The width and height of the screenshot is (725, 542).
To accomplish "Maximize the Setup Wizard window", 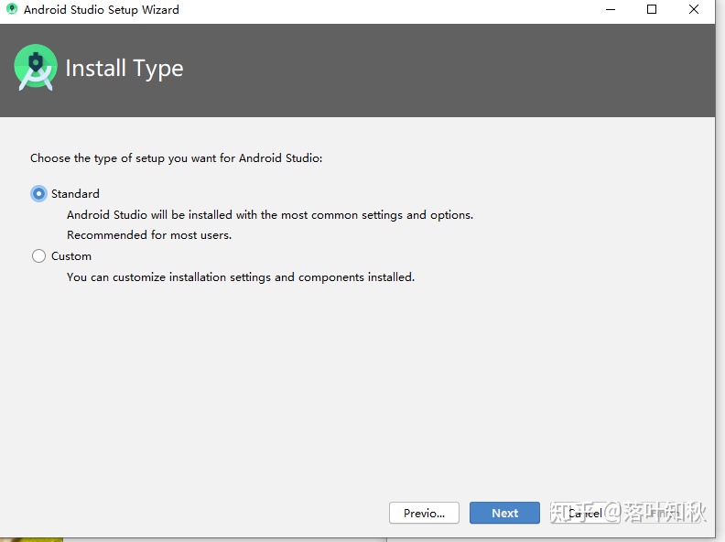I will 652,9.
